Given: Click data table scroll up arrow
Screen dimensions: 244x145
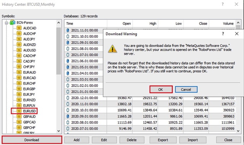Looking at the screenshot, I should [238, 23].
